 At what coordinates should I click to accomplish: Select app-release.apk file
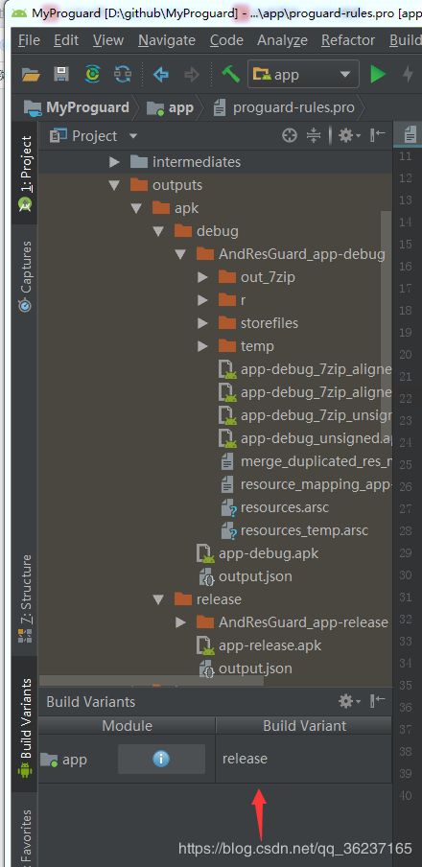coord(259,645)
